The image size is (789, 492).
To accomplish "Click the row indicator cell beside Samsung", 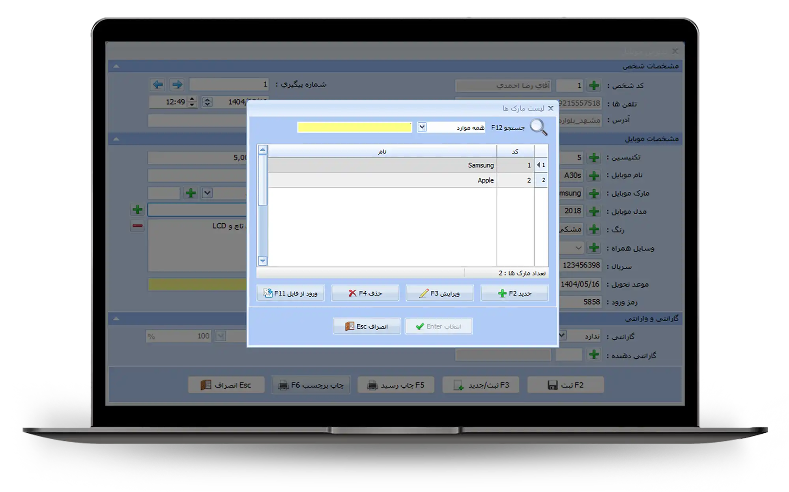I will click(x=541, y=165).
